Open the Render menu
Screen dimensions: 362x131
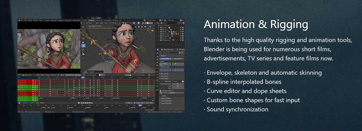pyautogui.click(x=30, y=20)
